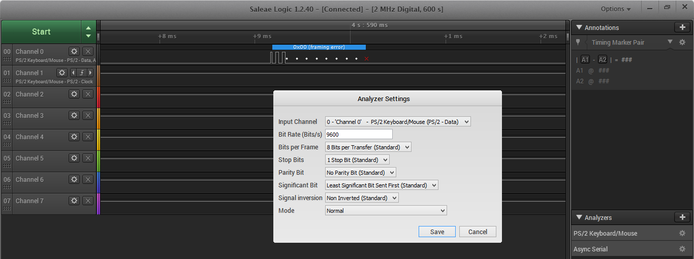Viewport: 694px width, 259px height.
Task: Collapse the Annotations panel
Action: [579, 27]
